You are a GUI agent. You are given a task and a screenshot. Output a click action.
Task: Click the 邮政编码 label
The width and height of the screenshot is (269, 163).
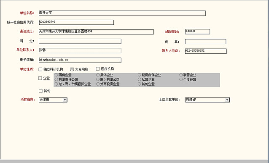pos(172,32)
